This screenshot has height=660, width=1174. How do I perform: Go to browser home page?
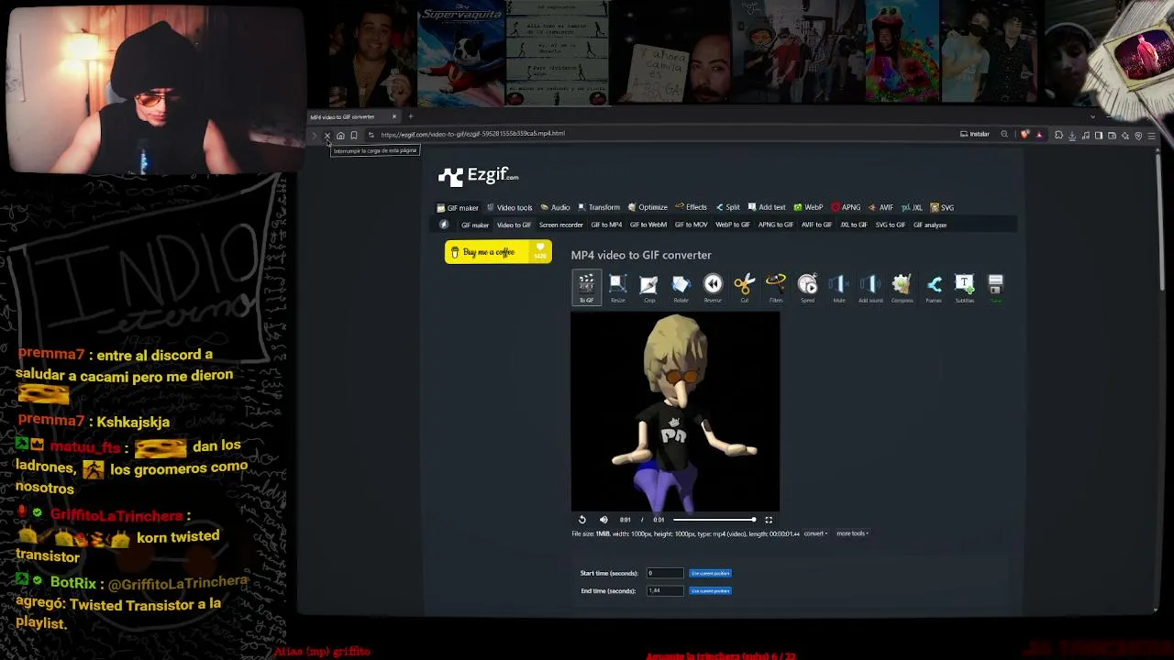(x=340, y=136)
